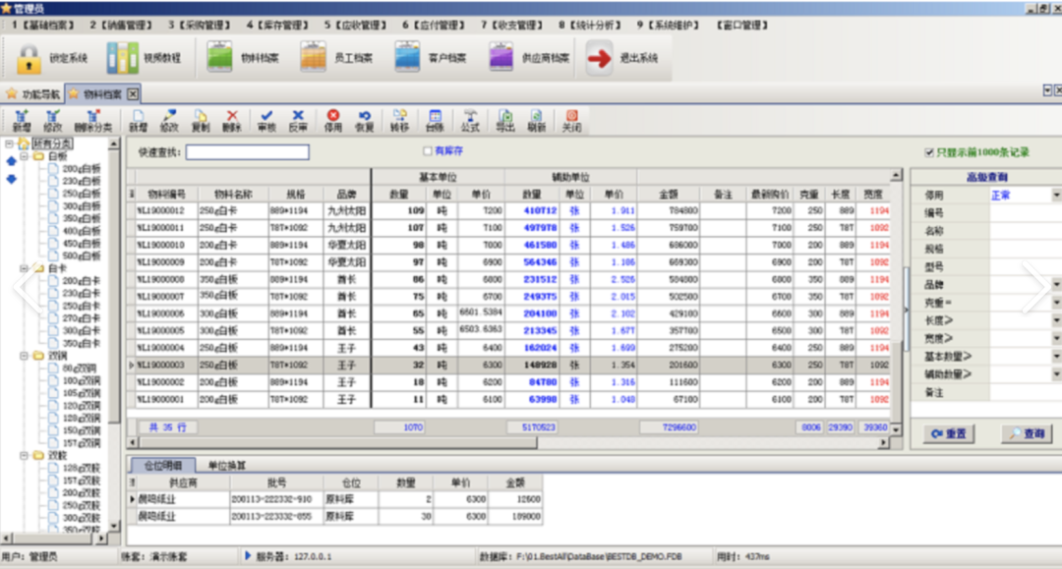
Task: Open menu 1【基础档案】
Action: click(43, 25)
